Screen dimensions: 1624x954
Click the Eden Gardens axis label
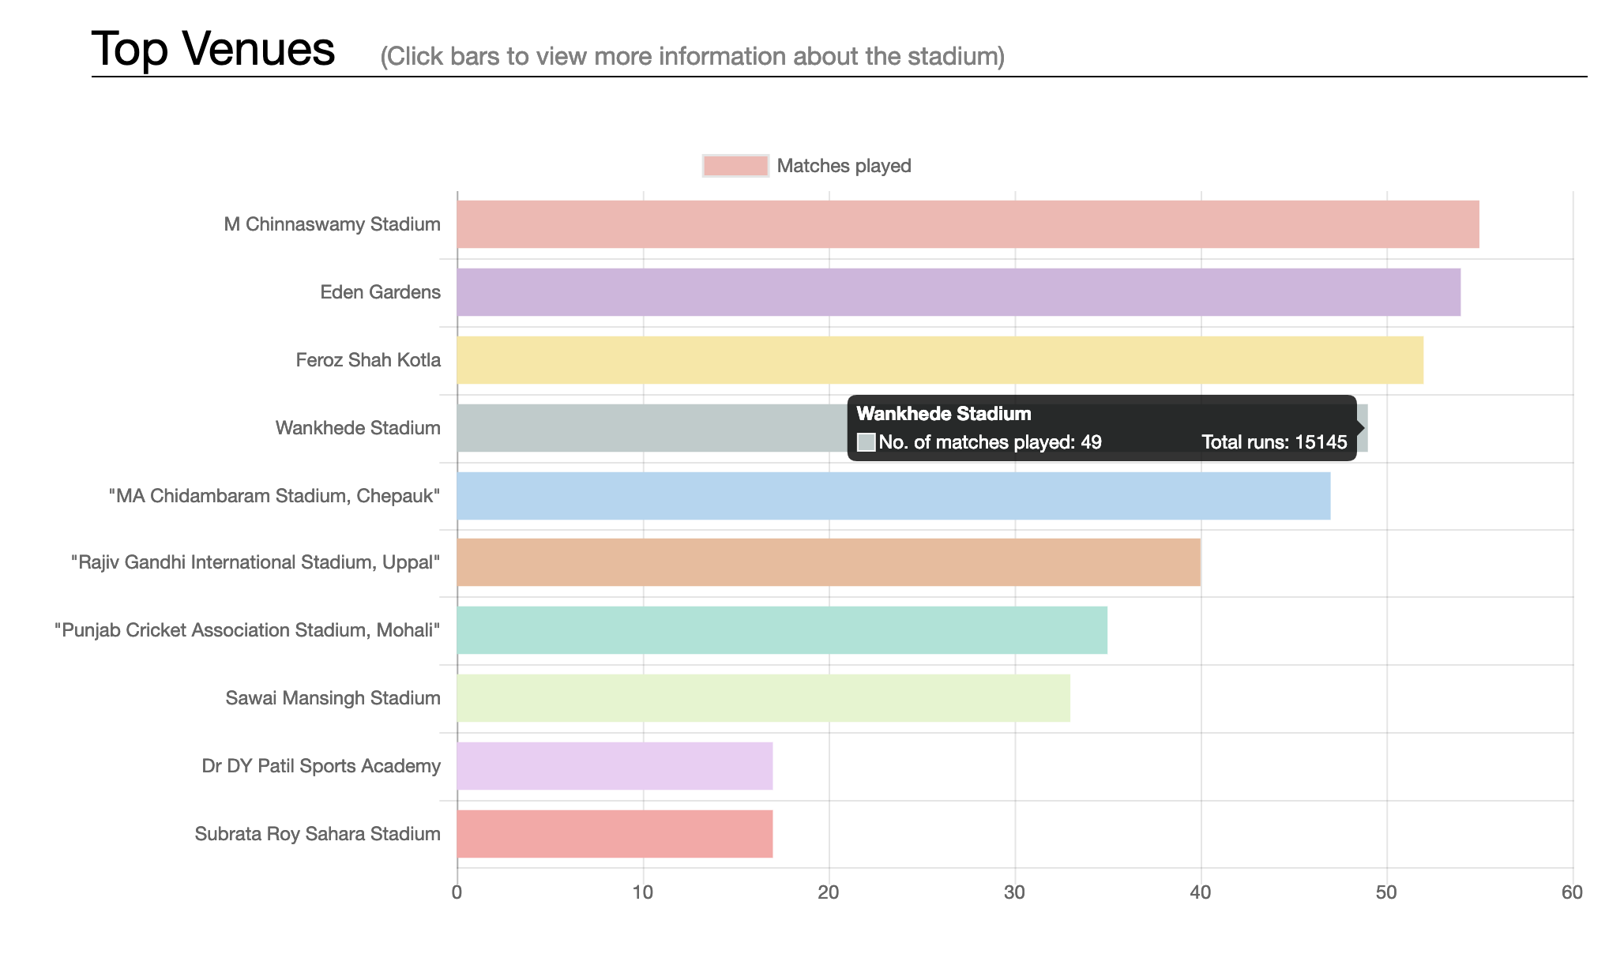pyautogui.click(x=380, y=292)
